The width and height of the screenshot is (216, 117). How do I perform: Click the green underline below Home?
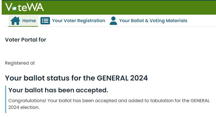[x=23, y=26]
